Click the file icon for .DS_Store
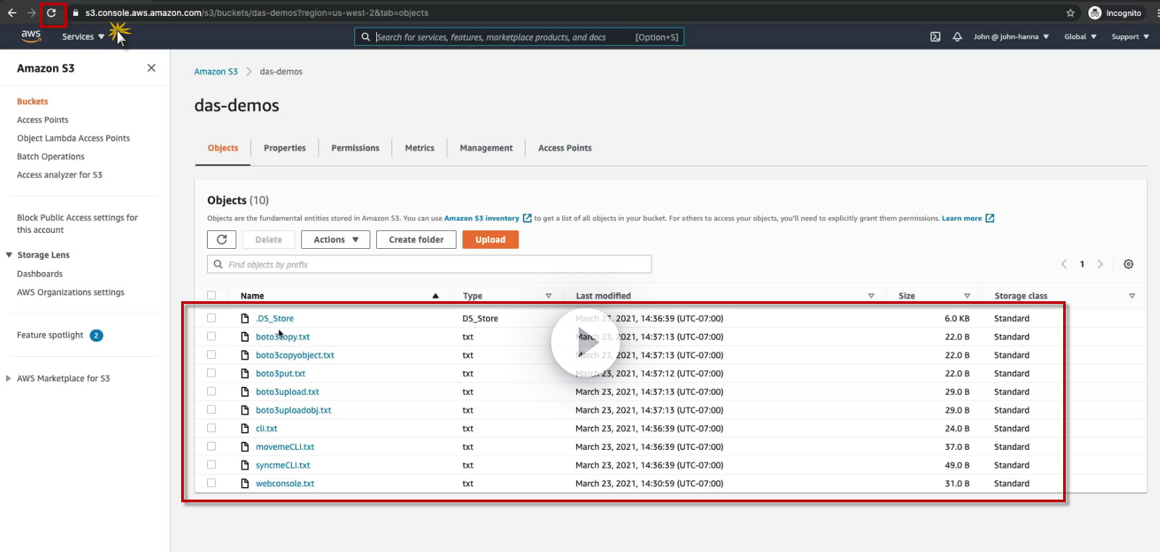 245,318
